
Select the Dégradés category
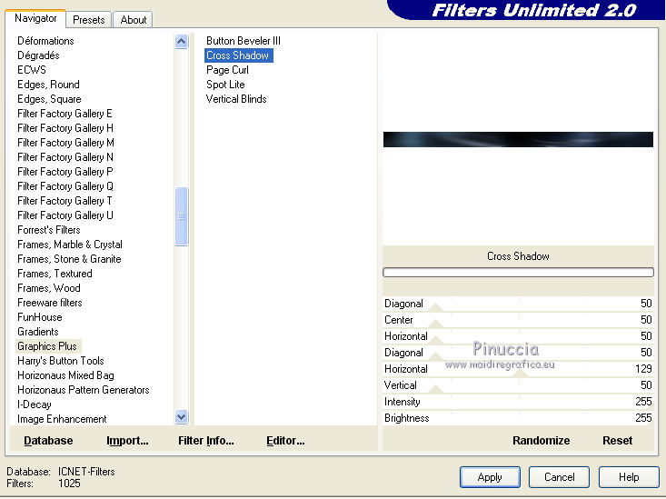pyautogui.click(x=38, y=55)
